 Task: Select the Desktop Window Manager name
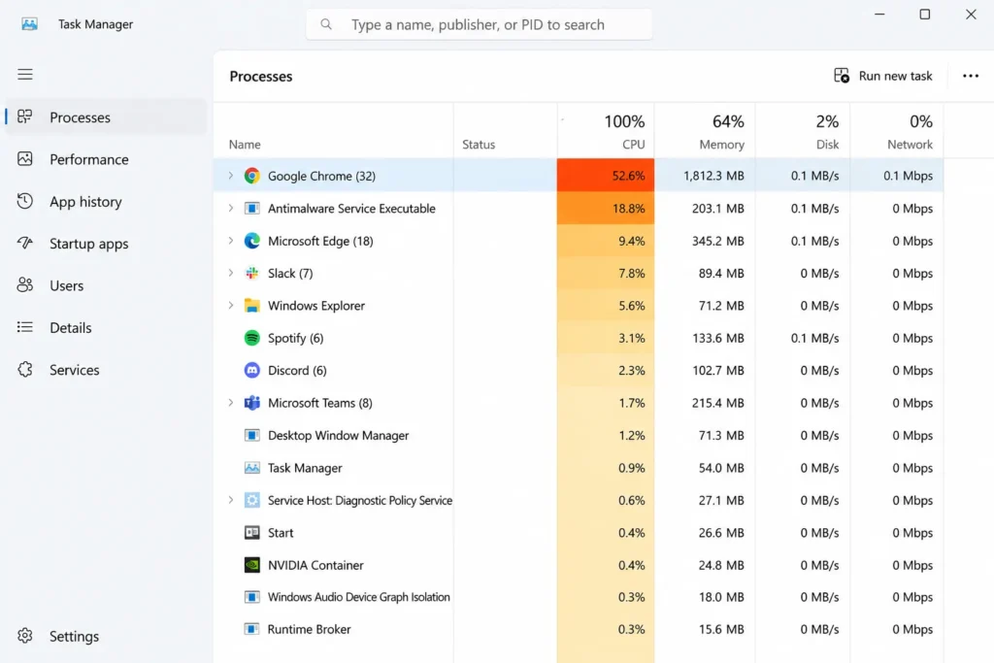point(338,435)
